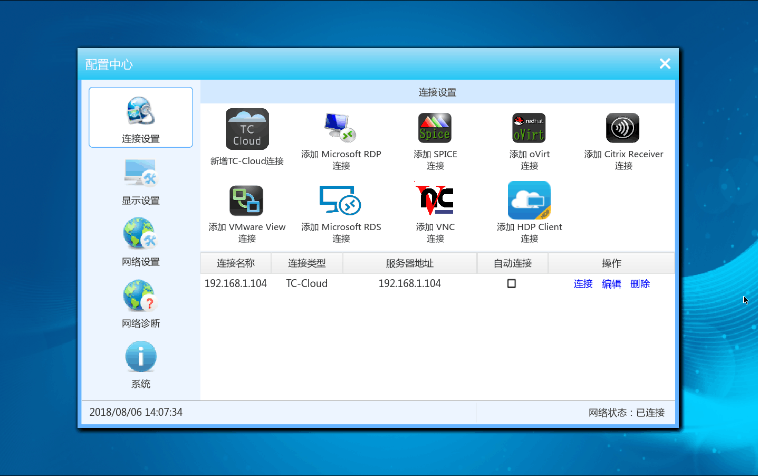Click the 操作 column header
The height and width of the screenshot is (476, 758).
612,263
